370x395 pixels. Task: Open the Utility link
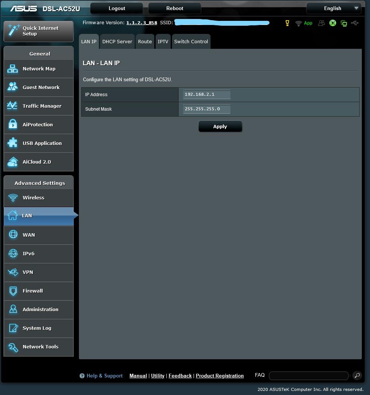pyautogui.click(x=157, y=376)
